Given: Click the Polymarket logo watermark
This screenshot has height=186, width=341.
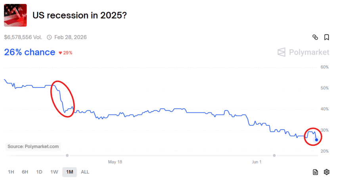Looking at the screenshot, I should (x=303, y=52).
